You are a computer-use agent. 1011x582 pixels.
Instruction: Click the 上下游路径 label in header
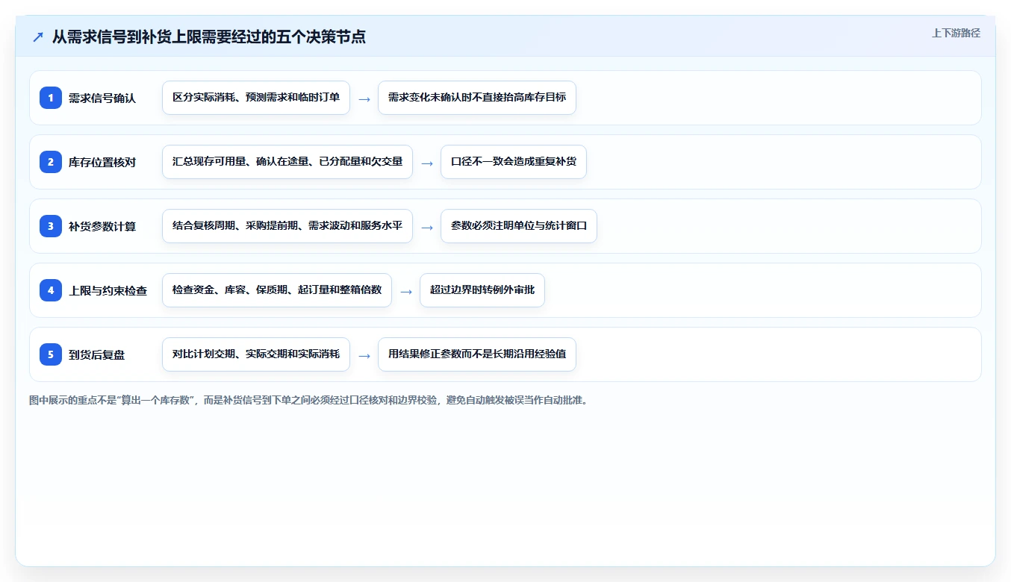point(956,33)
